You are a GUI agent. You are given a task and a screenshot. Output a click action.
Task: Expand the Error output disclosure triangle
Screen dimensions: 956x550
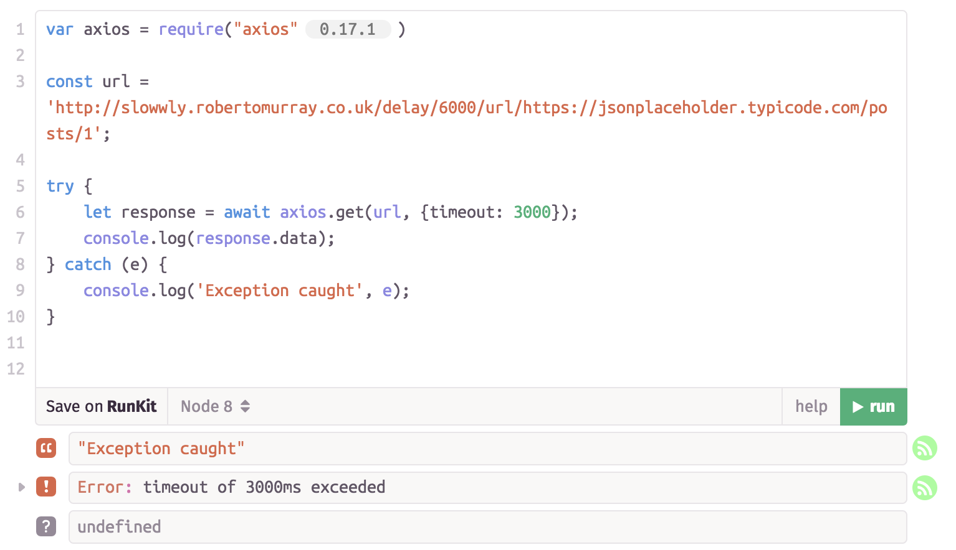click(21, 487)
